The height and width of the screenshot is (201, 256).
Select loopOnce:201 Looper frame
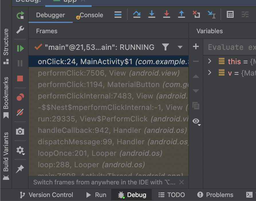coord(109,153)
